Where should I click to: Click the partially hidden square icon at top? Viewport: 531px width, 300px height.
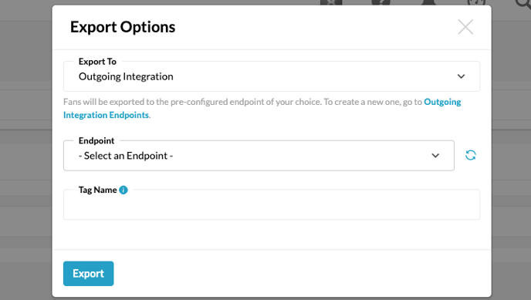coord(331,2)
